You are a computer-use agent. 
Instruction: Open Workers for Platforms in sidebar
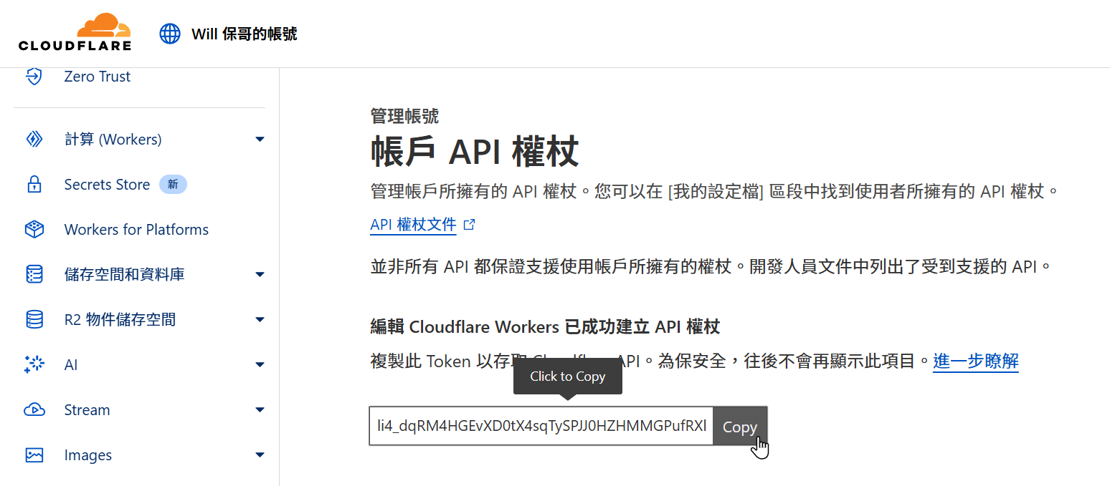click(x=136, y=230)
